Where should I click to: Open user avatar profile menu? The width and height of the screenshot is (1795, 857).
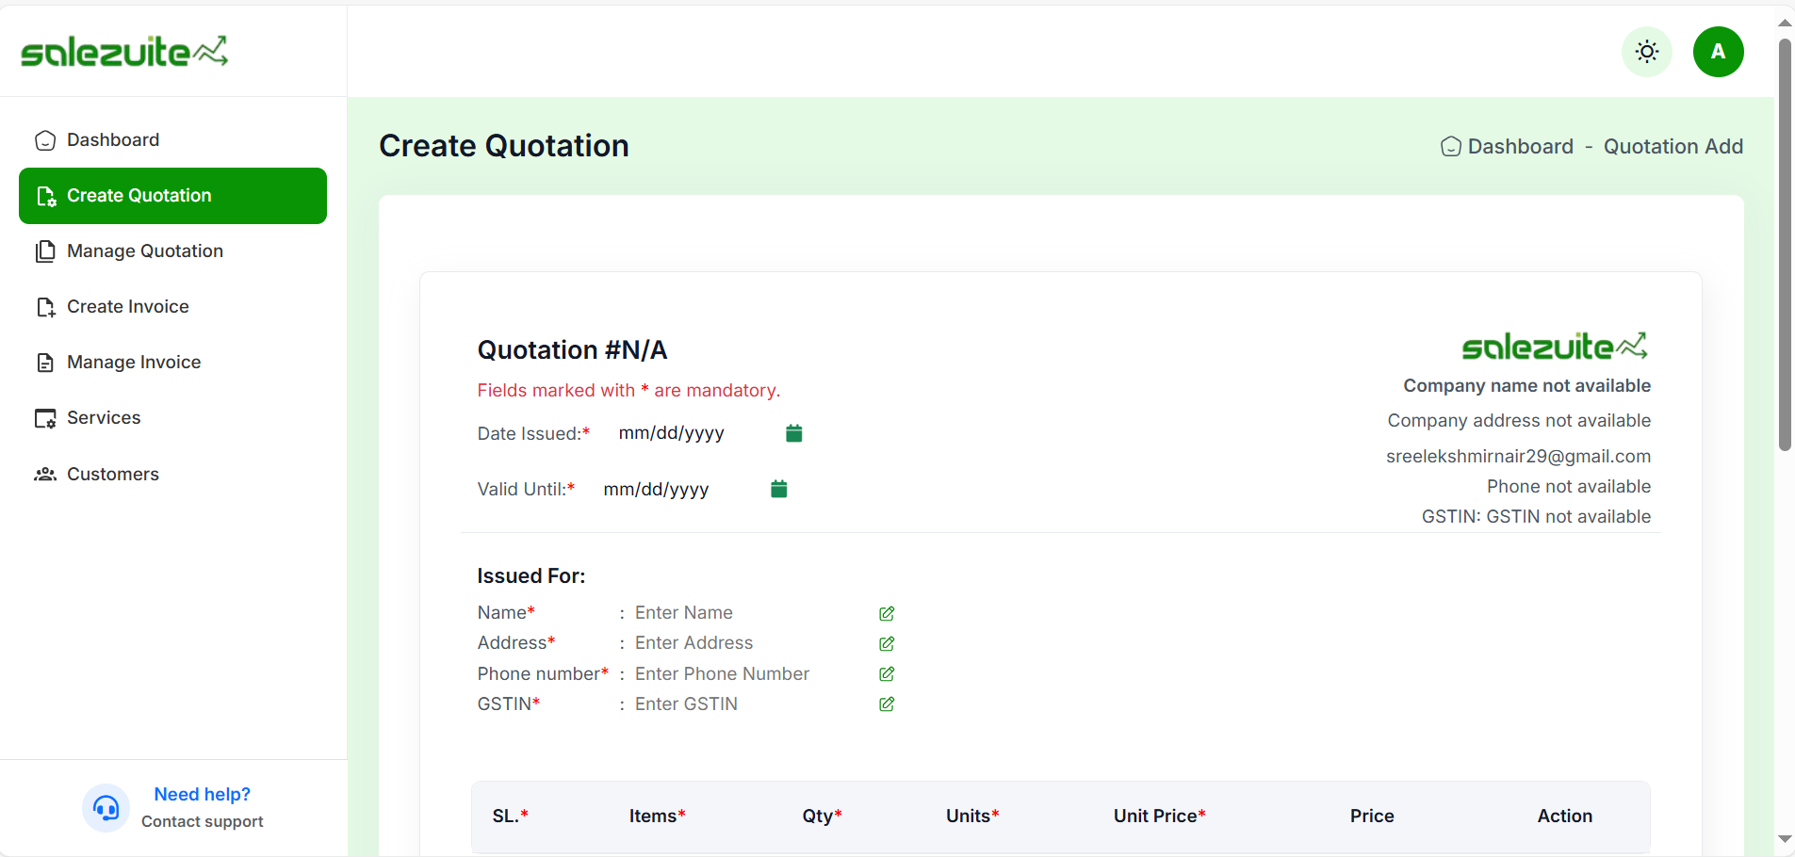pyautogui.click(x=1718, y=52)
